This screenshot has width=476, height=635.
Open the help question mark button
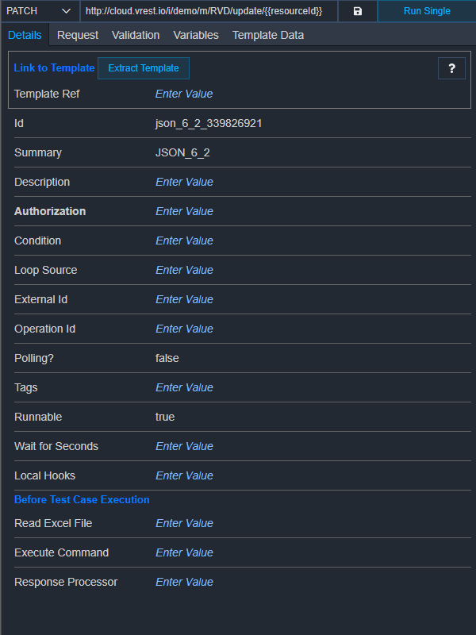click(x=451, y=68)
